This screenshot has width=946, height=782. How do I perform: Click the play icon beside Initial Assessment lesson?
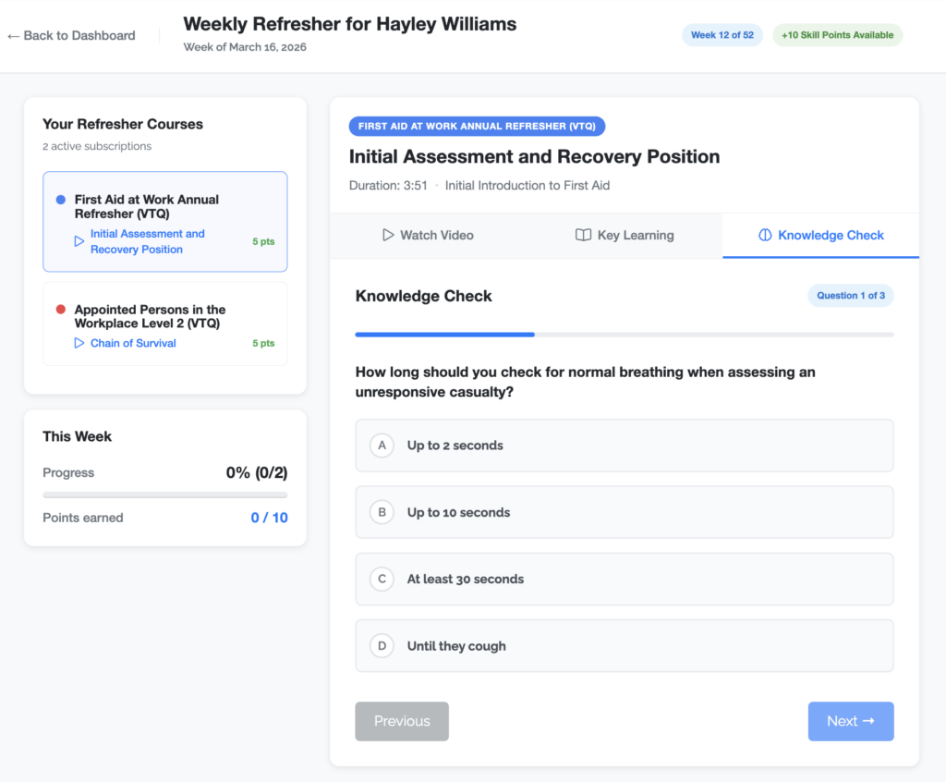click(79, 241)
